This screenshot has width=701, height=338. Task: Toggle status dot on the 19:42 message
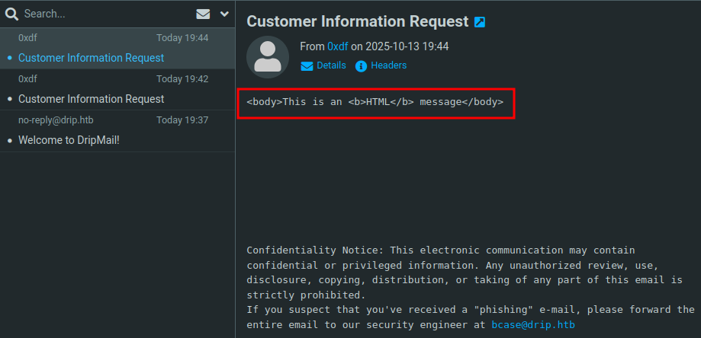coord(9,99)
